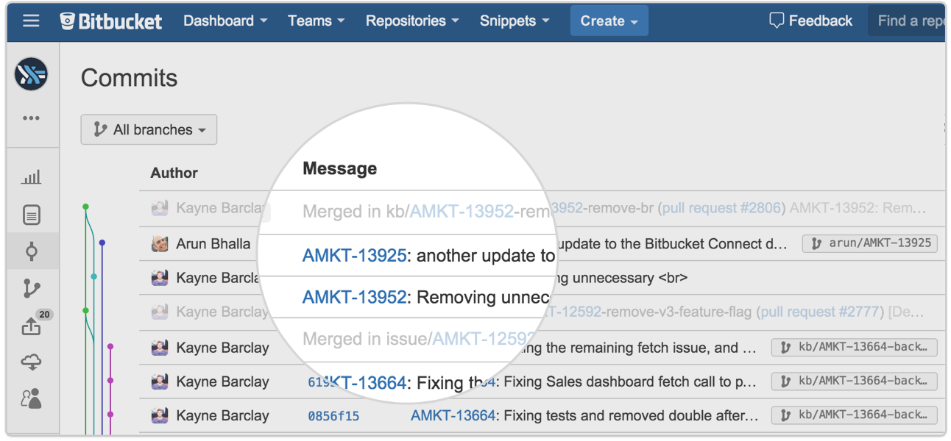Open the Feedback link
This screenshot has height=441, width=951.
tap(810, 21)
